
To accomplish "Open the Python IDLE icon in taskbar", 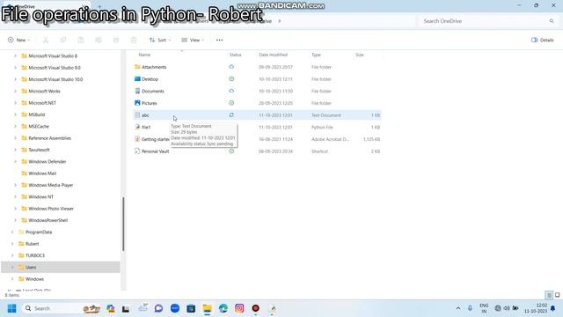I will (x=272, y=308).
